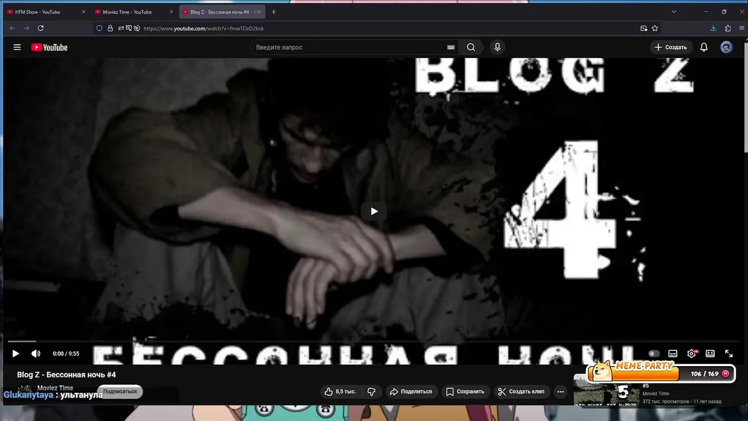748x421 pixels.
Task: Click the Создать клип button
Action: [521, 392]
